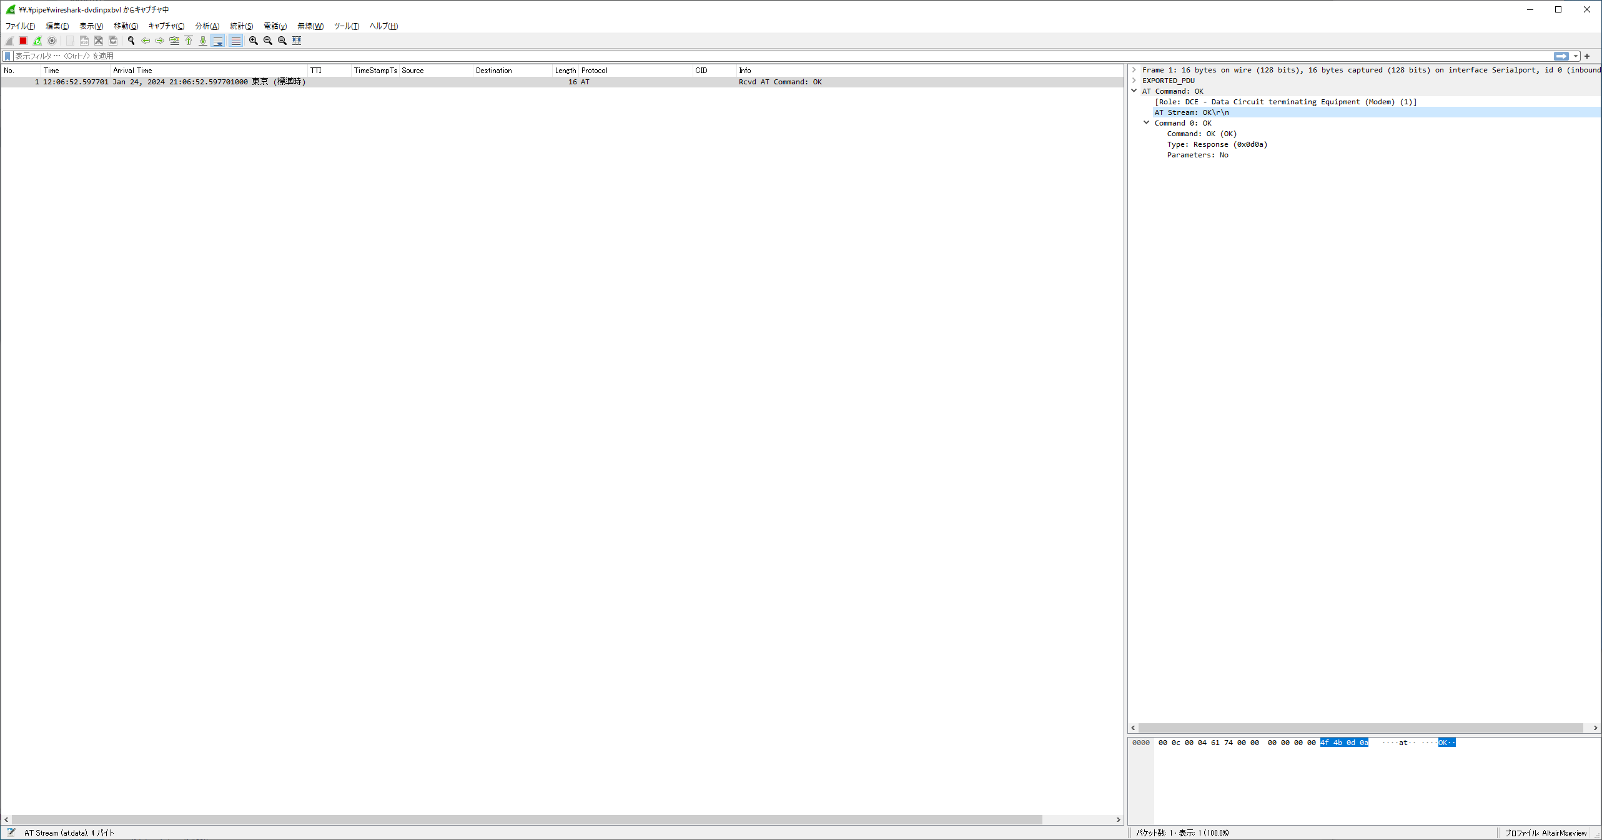Viewport: 1602px width, 840px height.
Task: Stop the running packet capture
Action: (x=23, y=41)
